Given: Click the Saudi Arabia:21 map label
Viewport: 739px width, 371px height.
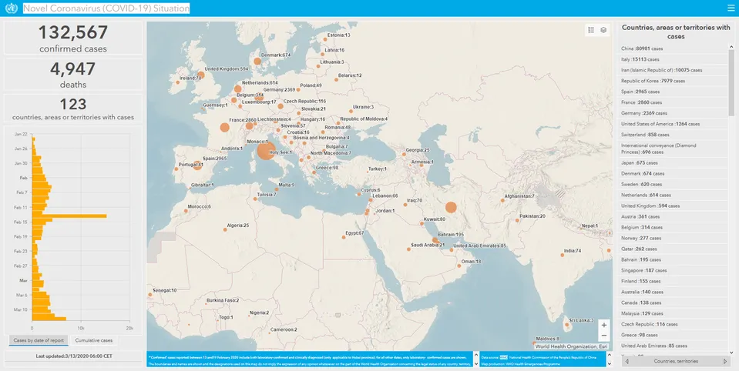Looking at the screenshot, I should tap(428, 245).
